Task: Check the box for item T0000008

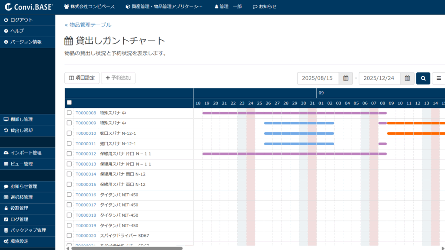Action: 69,113
